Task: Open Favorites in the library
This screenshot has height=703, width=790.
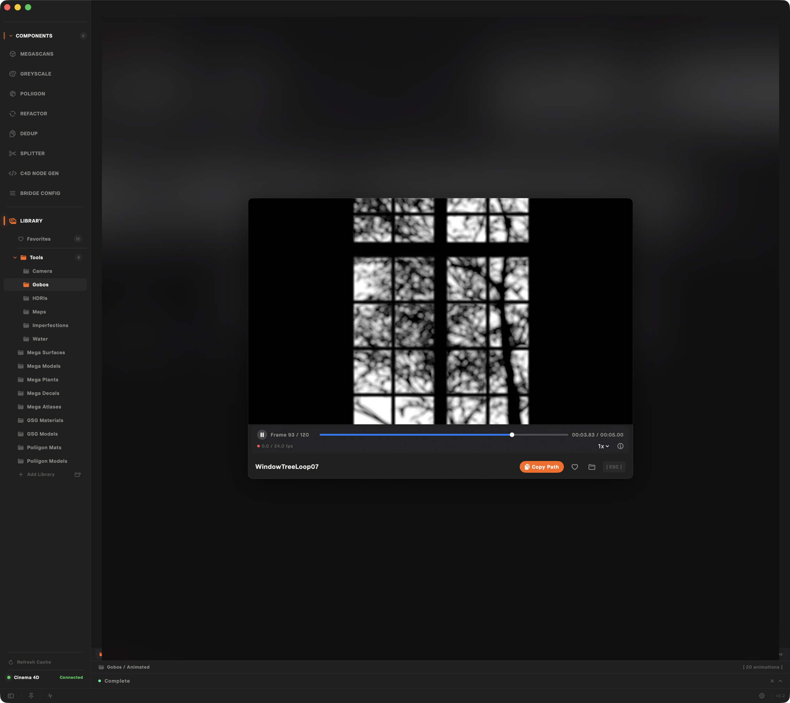Action: 39,239
